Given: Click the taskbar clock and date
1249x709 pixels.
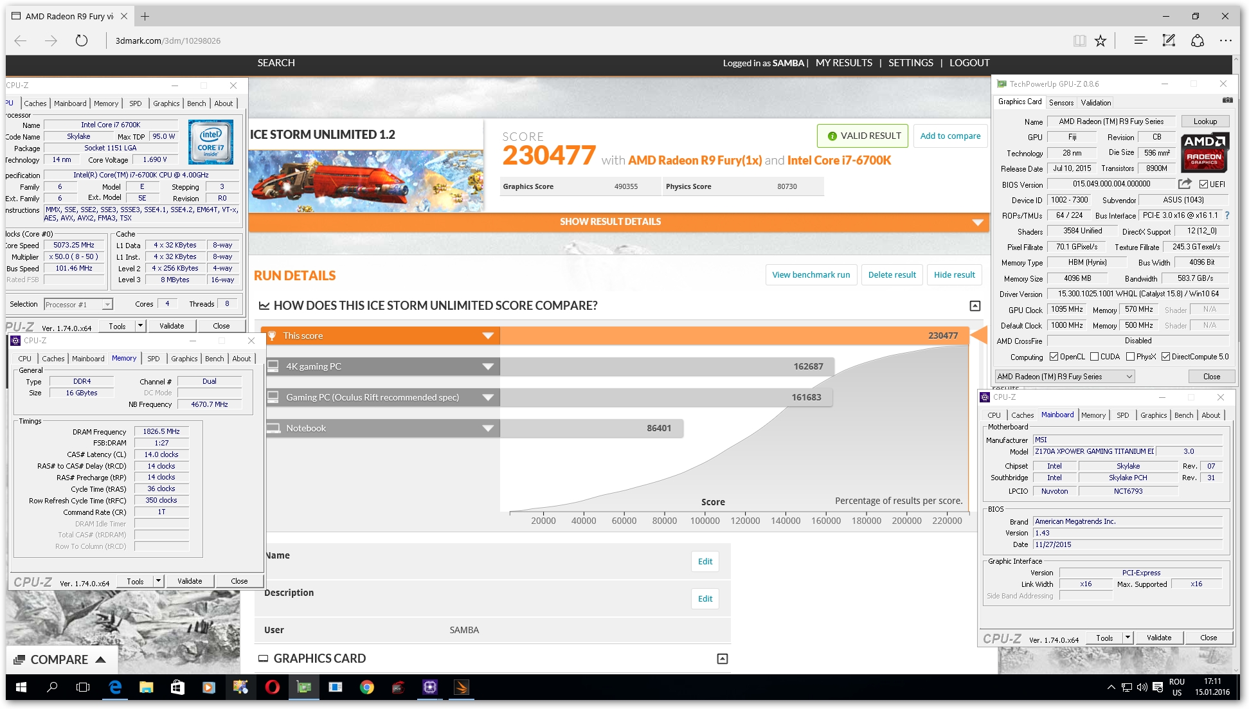Looking at the screenshot, I should click(x=1212, y=687).
